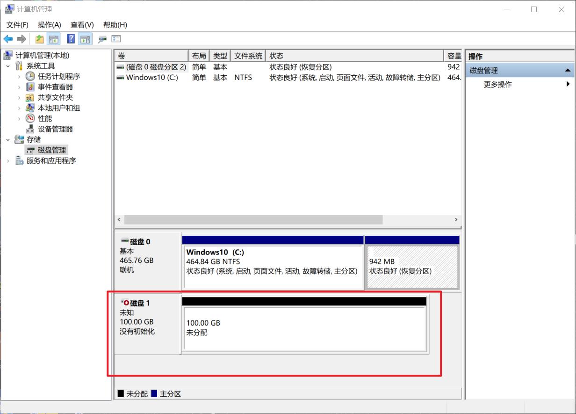
Task: Open the 文件(F) menu
Action: pos(17,25)
